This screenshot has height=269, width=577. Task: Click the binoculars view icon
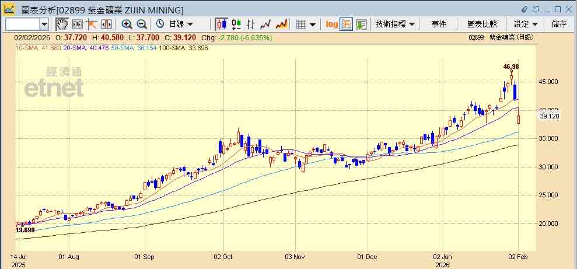77,25
